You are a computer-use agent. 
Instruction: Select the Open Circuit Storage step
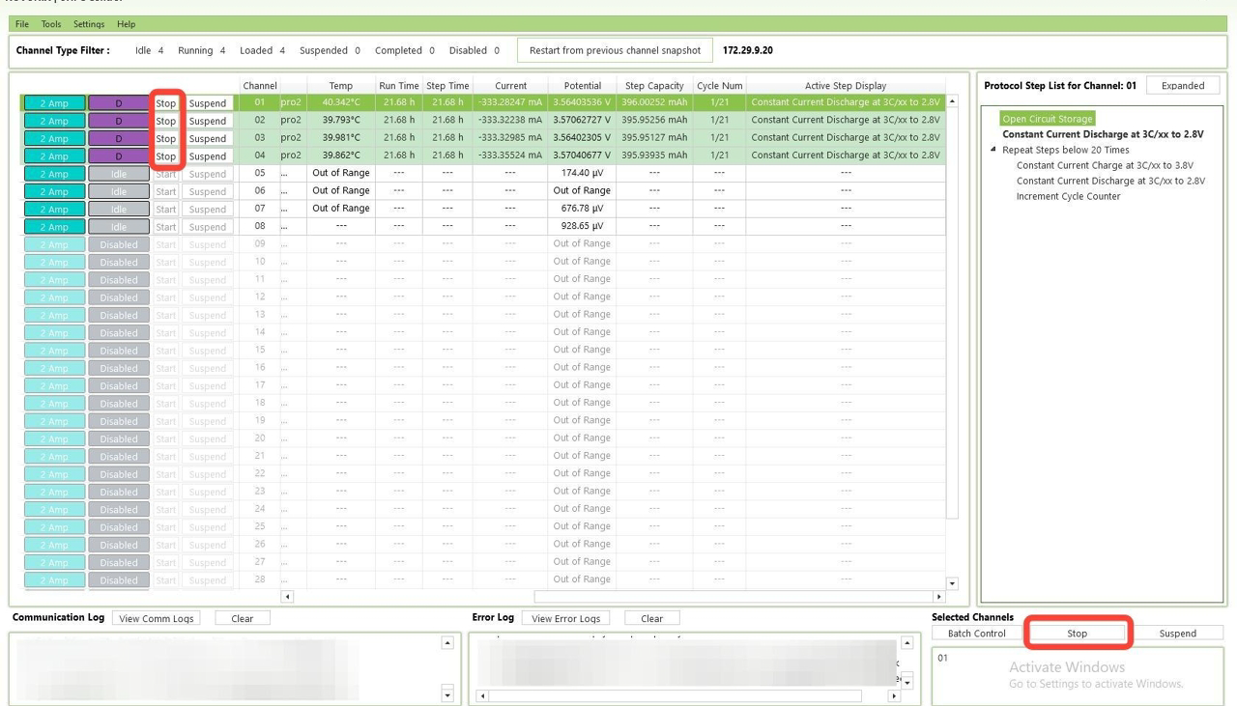click(x=1048, y=119)
